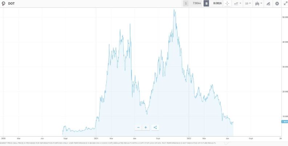Screen dimensions: 288x146
Task: Click the sell price 7.9044
Action: coord(195,4)
